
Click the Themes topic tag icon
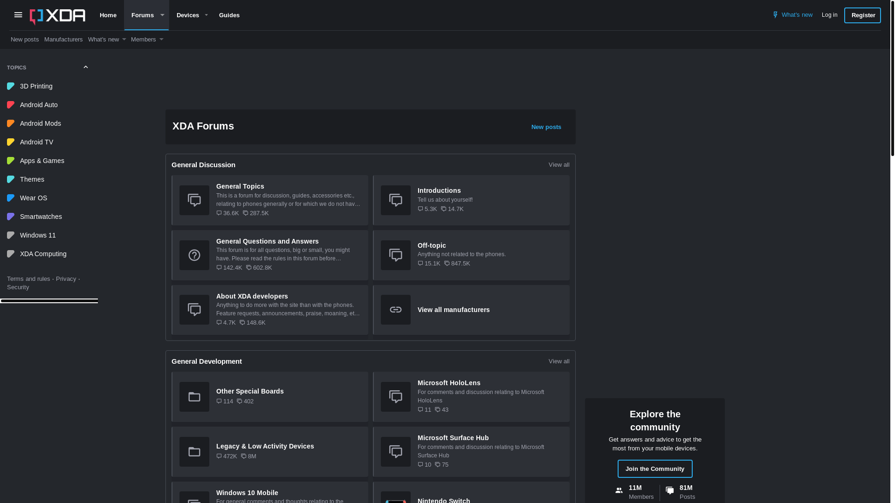click(x=11, y=179)
